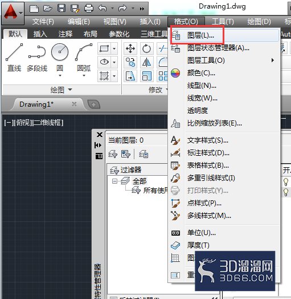Open the 视图(V) menu

pyautogui.click(x=115, y=22)
